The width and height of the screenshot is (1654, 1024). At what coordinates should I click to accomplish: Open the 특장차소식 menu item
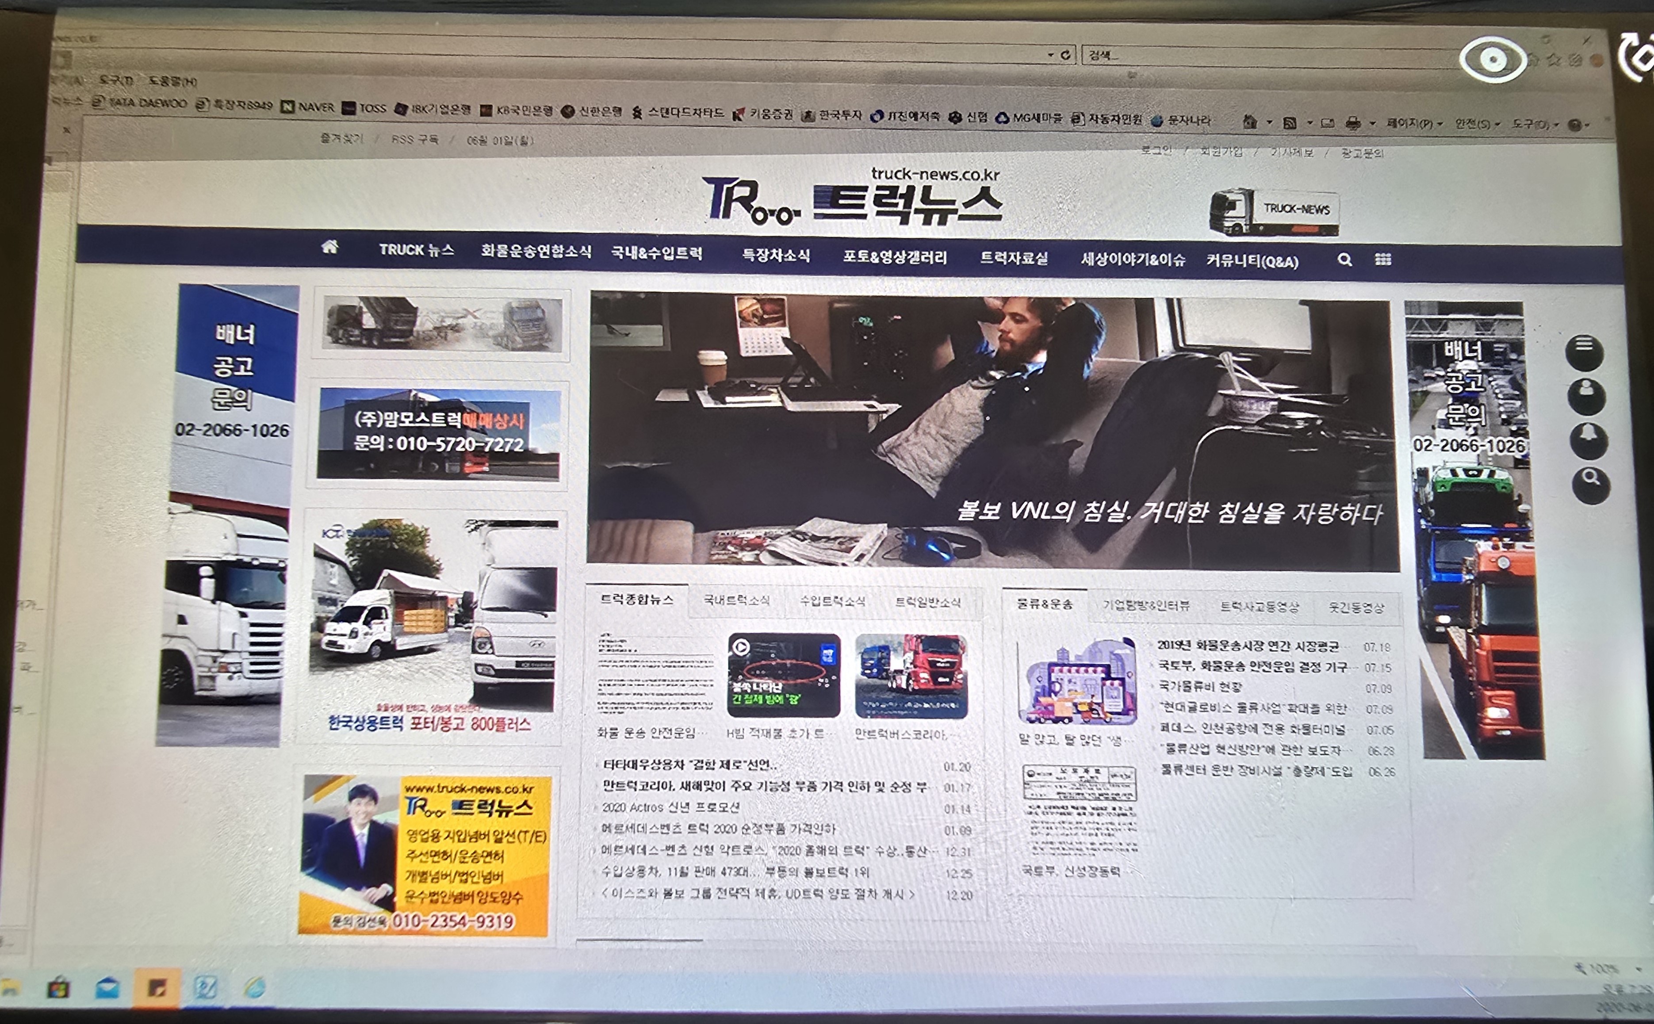click(776, 255)
